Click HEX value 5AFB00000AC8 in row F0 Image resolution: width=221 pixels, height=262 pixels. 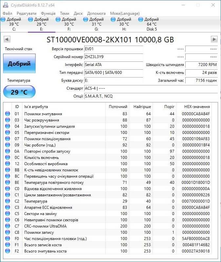(196, 239)
